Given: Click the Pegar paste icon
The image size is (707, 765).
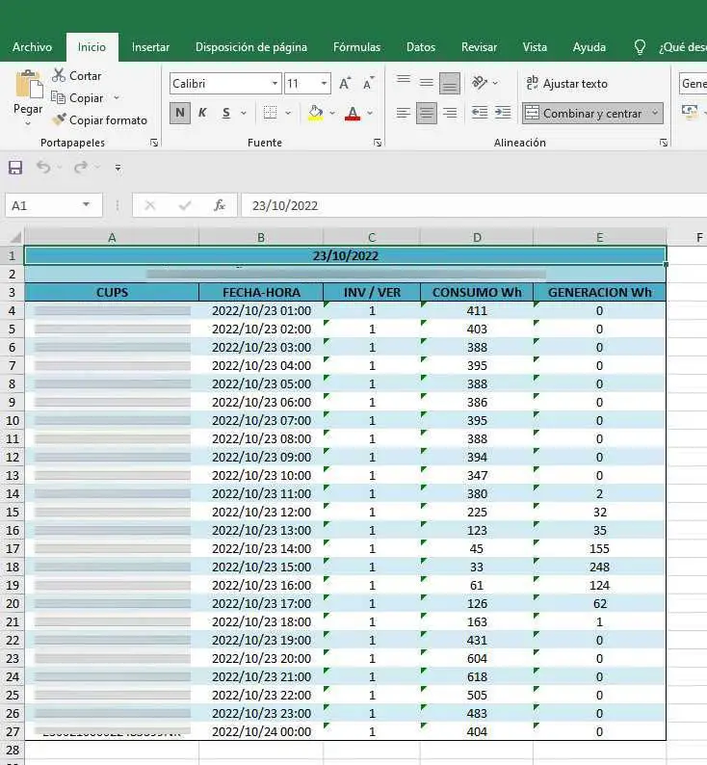Looking at the screenshot, I should coord(28,87).
